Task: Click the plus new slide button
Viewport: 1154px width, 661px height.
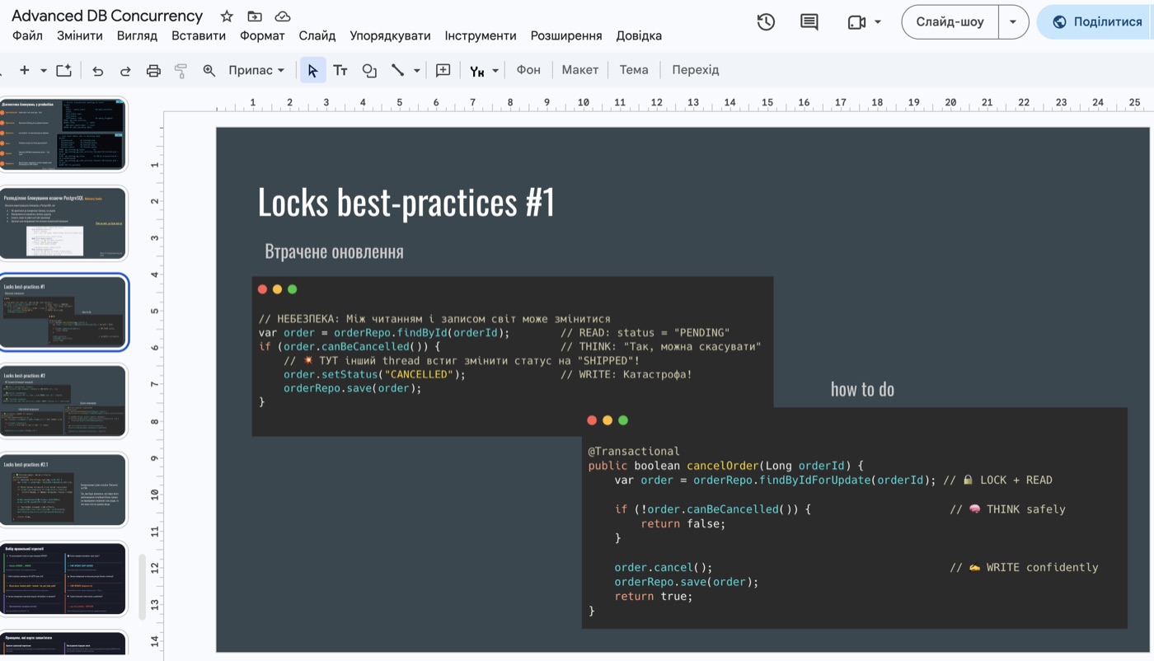Action: point(25,71)
